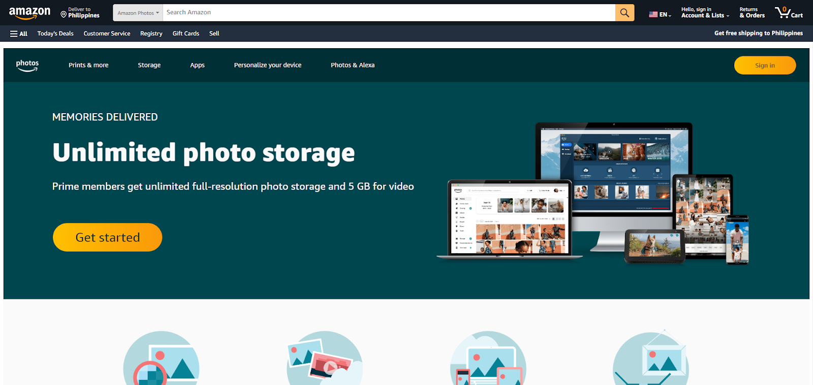Open the Storage tab
Viewport: 813px width, 385px height.
pyautogui.click(x=149, y=65)
